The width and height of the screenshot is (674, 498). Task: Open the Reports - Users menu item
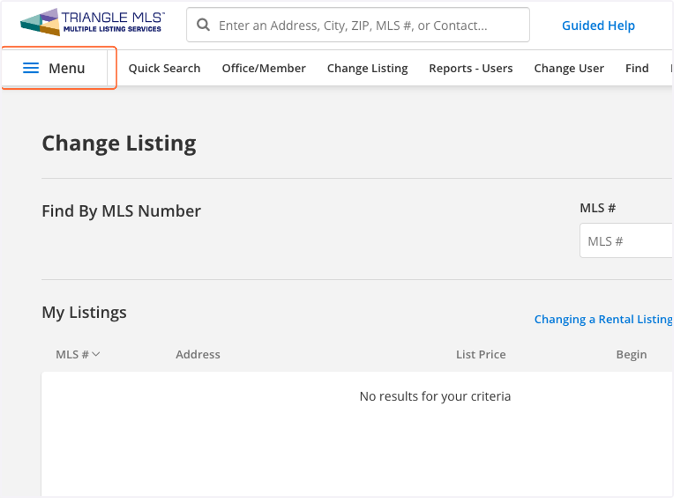click(471, 68)
